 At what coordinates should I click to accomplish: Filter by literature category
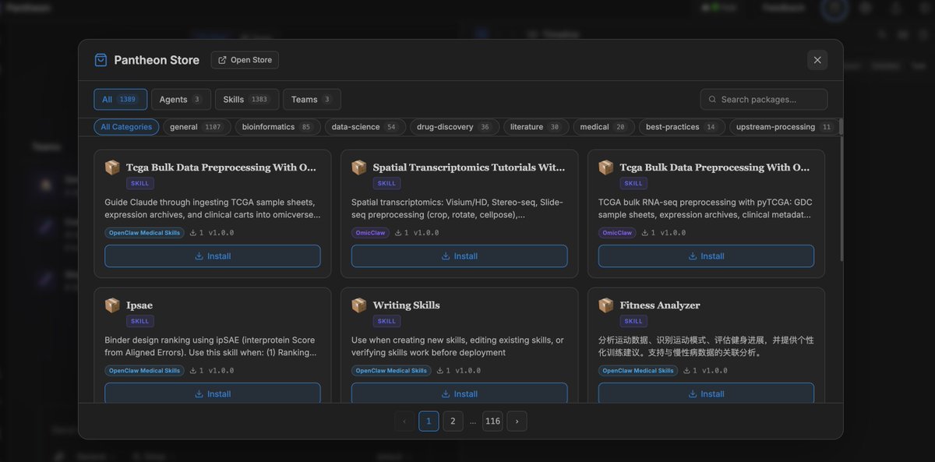tap(536, 127)
